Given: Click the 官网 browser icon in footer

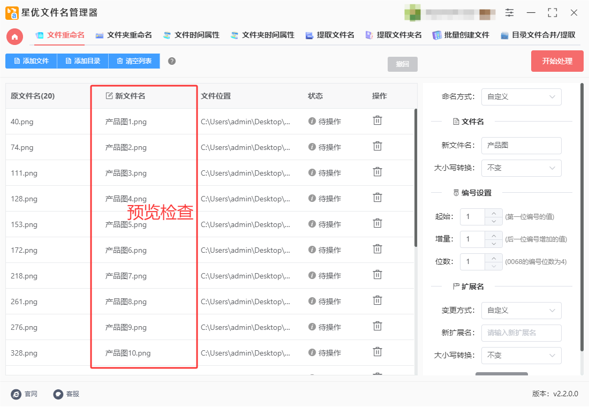Looking at the screenshot, I should click(x=16, y=394).
